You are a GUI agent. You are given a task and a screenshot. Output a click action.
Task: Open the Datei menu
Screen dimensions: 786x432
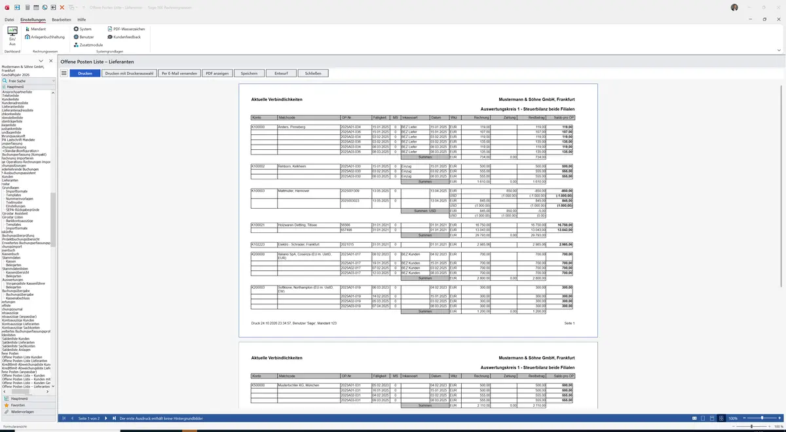tap(9, 20)
